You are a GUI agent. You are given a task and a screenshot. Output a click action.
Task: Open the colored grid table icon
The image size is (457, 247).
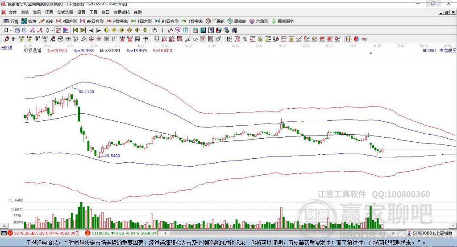pos(349,39)
